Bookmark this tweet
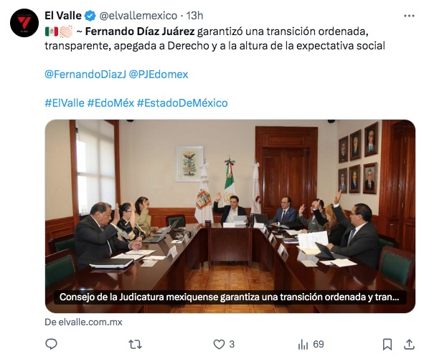Viewport: 424px width, 359px height. point(387,345)
